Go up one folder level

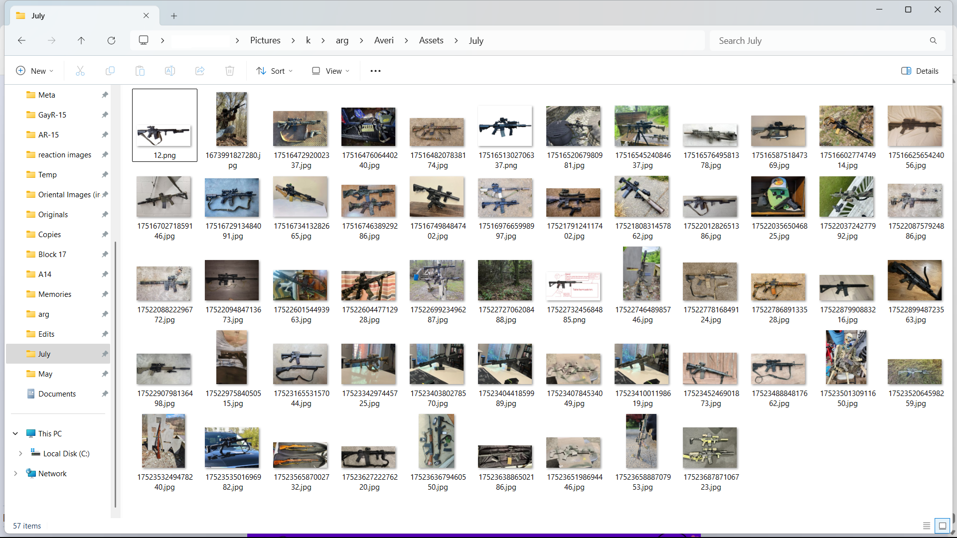pyautogui.click(x=81, y=40)
